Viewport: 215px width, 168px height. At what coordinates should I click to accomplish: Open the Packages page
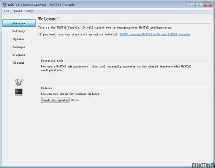[19, 47]
